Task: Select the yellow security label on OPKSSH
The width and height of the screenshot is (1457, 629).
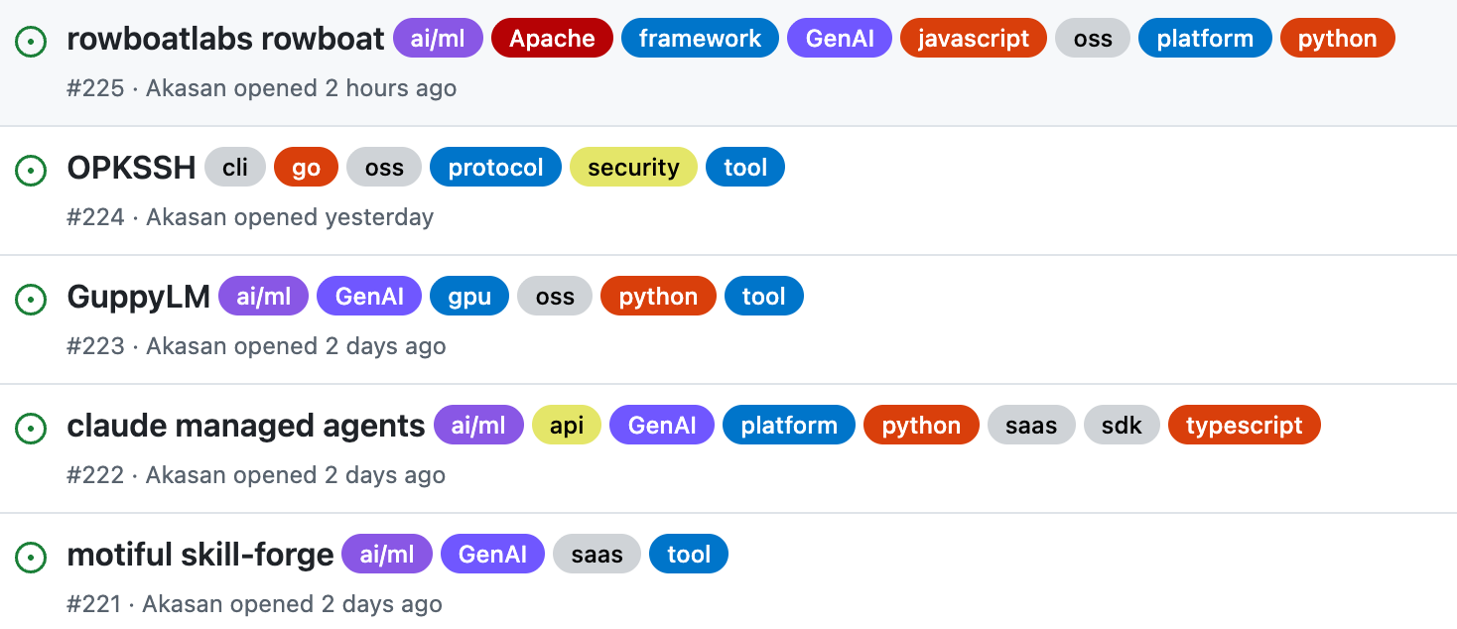Action: pyautogui.click(x=633, y=168)
